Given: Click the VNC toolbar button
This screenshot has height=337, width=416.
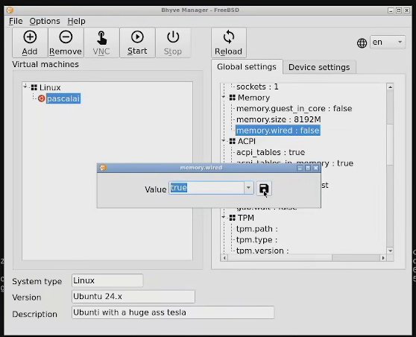Looking at the screenshot, I should (101, 42).
